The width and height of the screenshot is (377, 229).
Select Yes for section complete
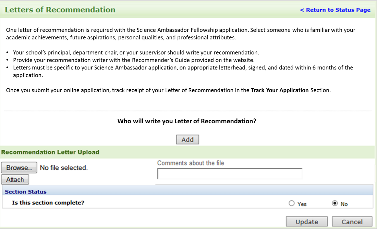click(292, 203)
